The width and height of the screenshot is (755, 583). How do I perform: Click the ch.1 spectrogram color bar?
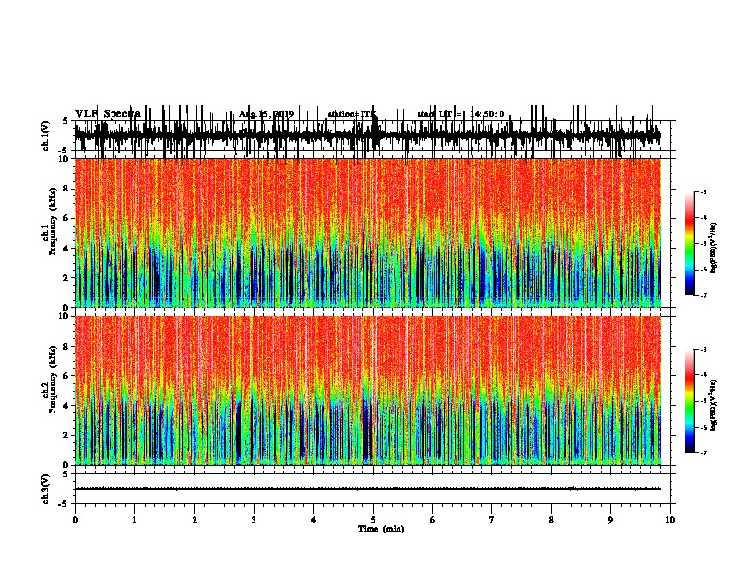pyautogui.click(x=690, y=244)
